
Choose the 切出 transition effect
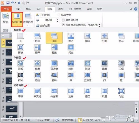pos(37,38)
